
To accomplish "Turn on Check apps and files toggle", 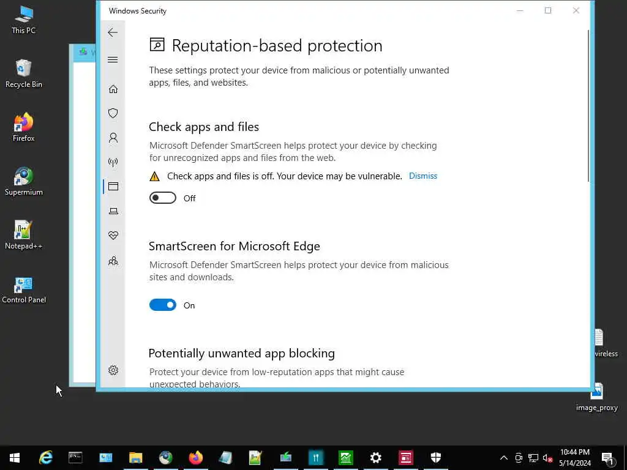I will click(163, 198).
